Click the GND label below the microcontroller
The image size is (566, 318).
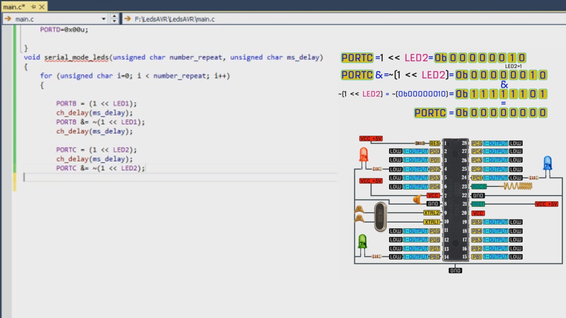click(455, 270)
